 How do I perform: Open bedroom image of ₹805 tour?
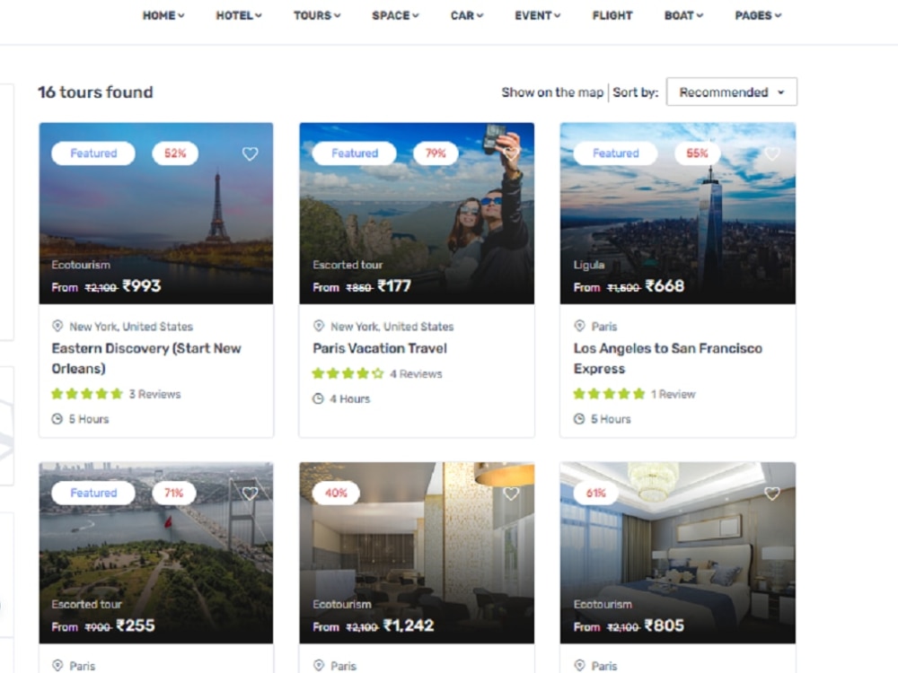(678, 553)
